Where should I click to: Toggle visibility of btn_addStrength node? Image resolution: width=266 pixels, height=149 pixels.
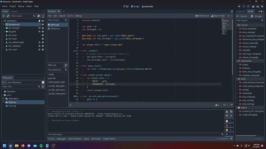[x=43, y=42]
